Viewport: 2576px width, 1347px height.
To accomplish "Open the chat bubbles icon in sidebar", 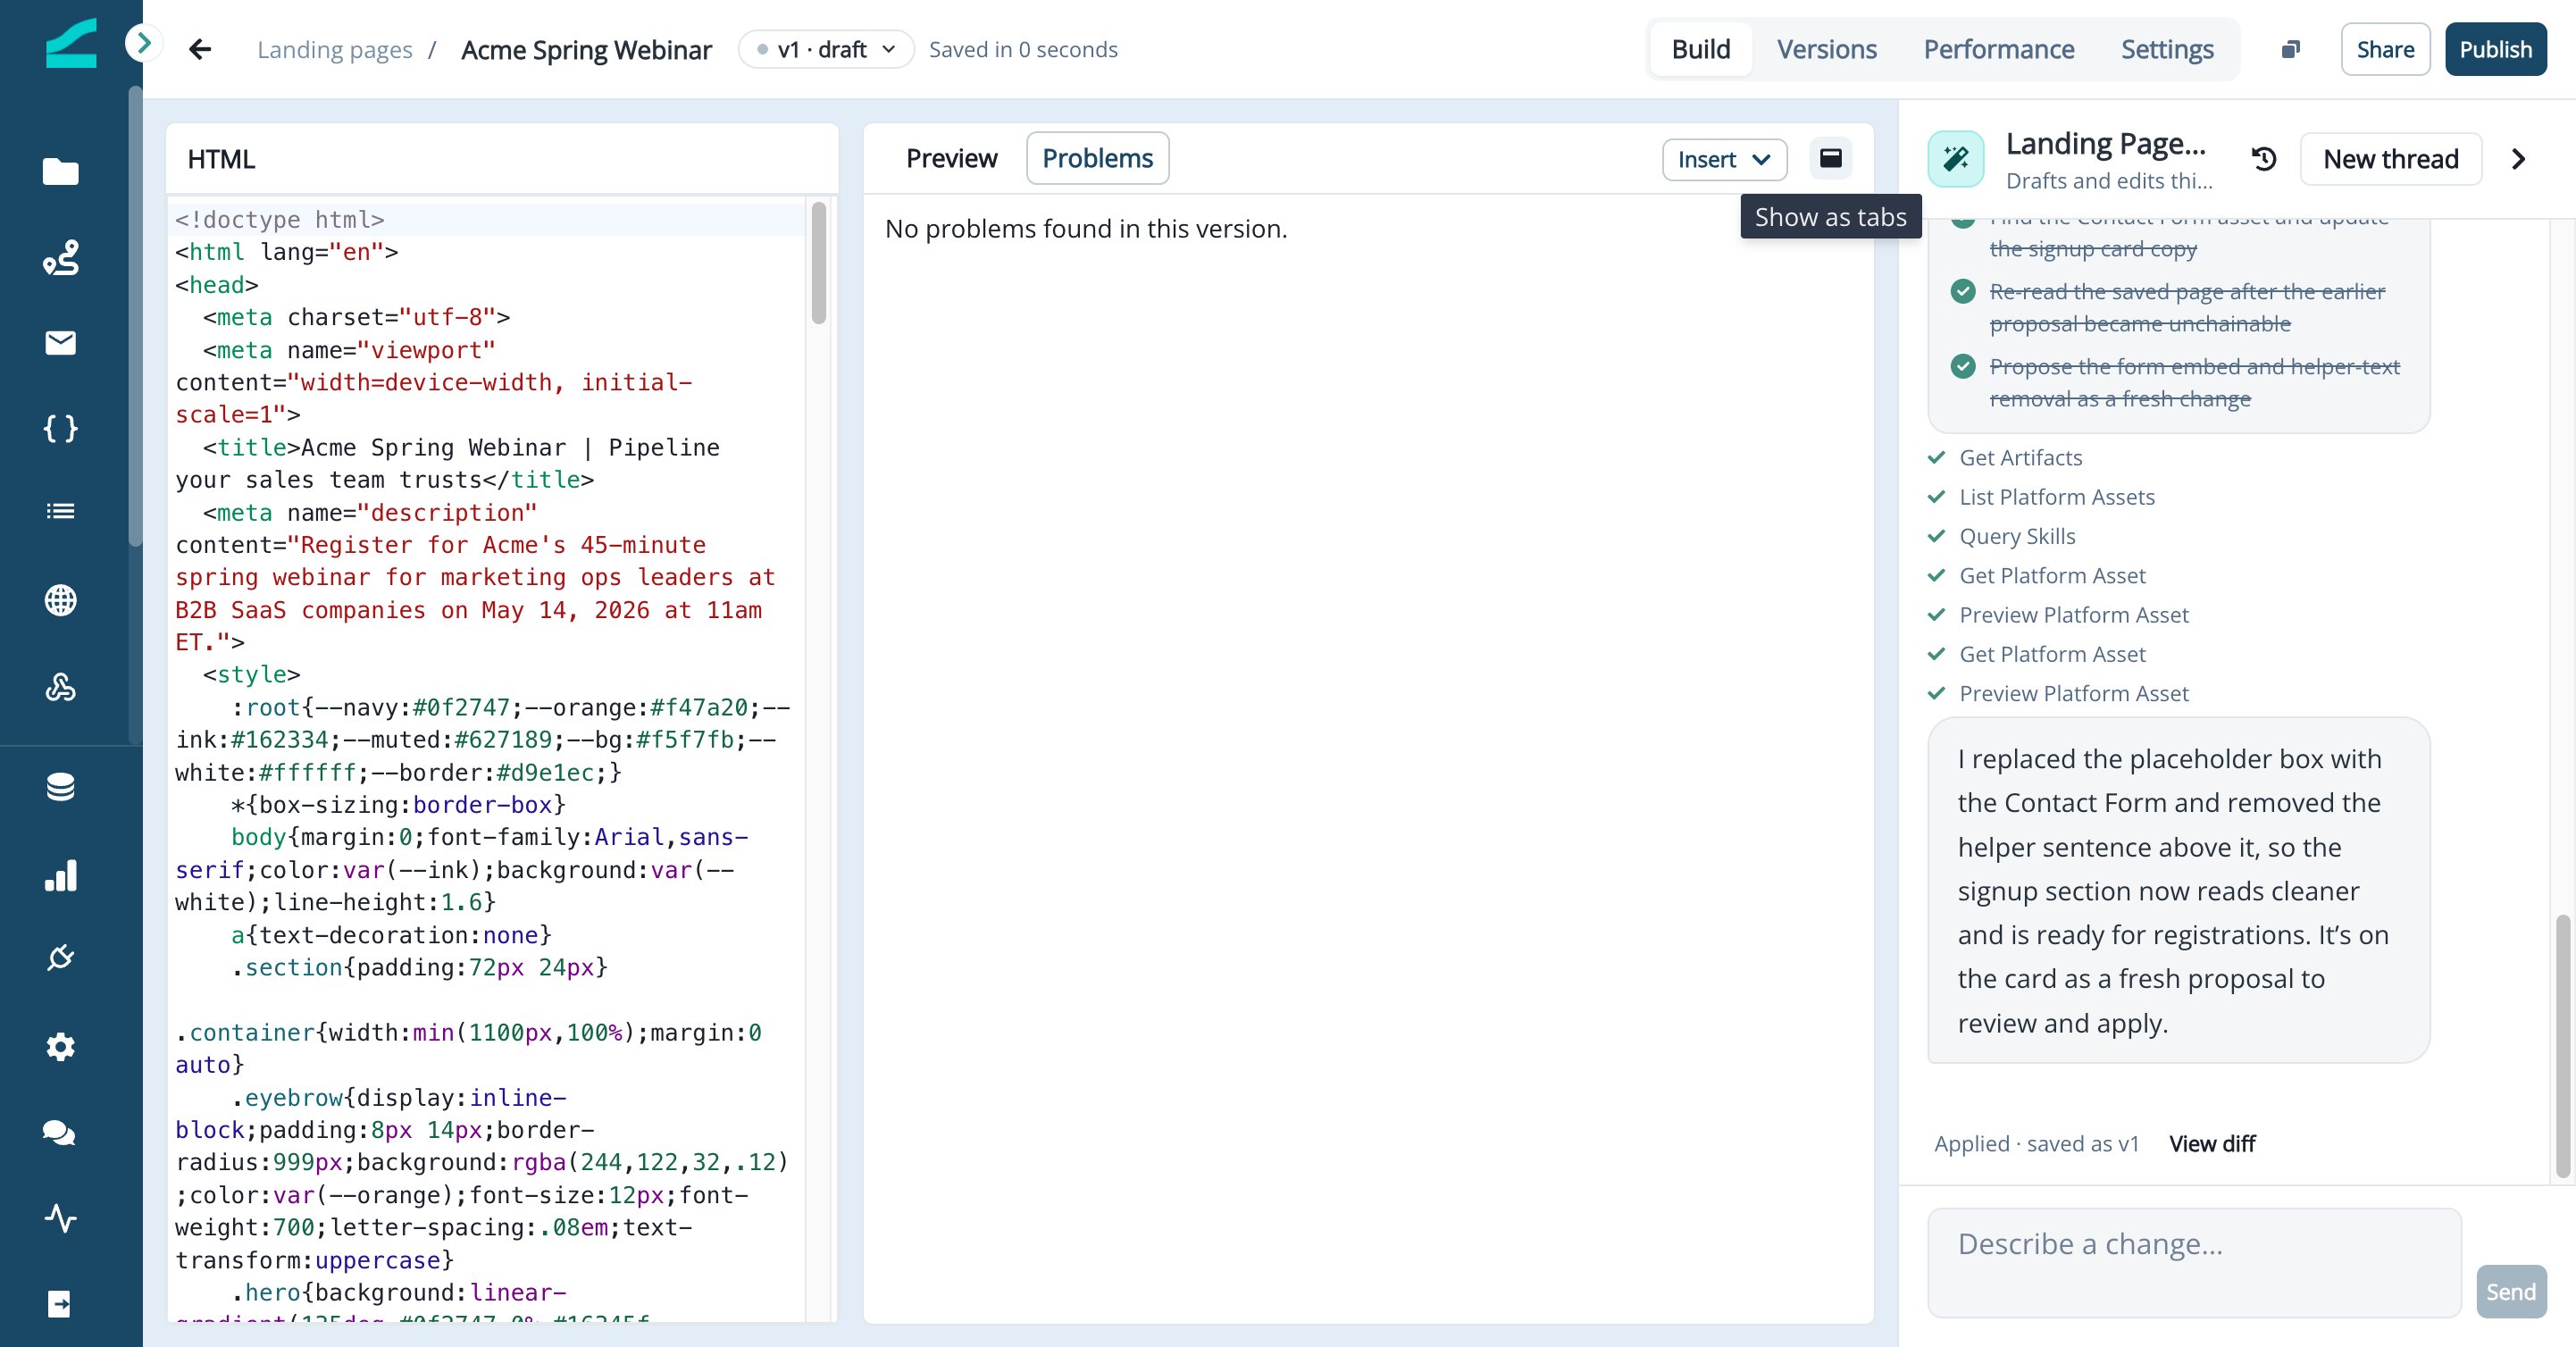I will click(x=60, y=1132).
